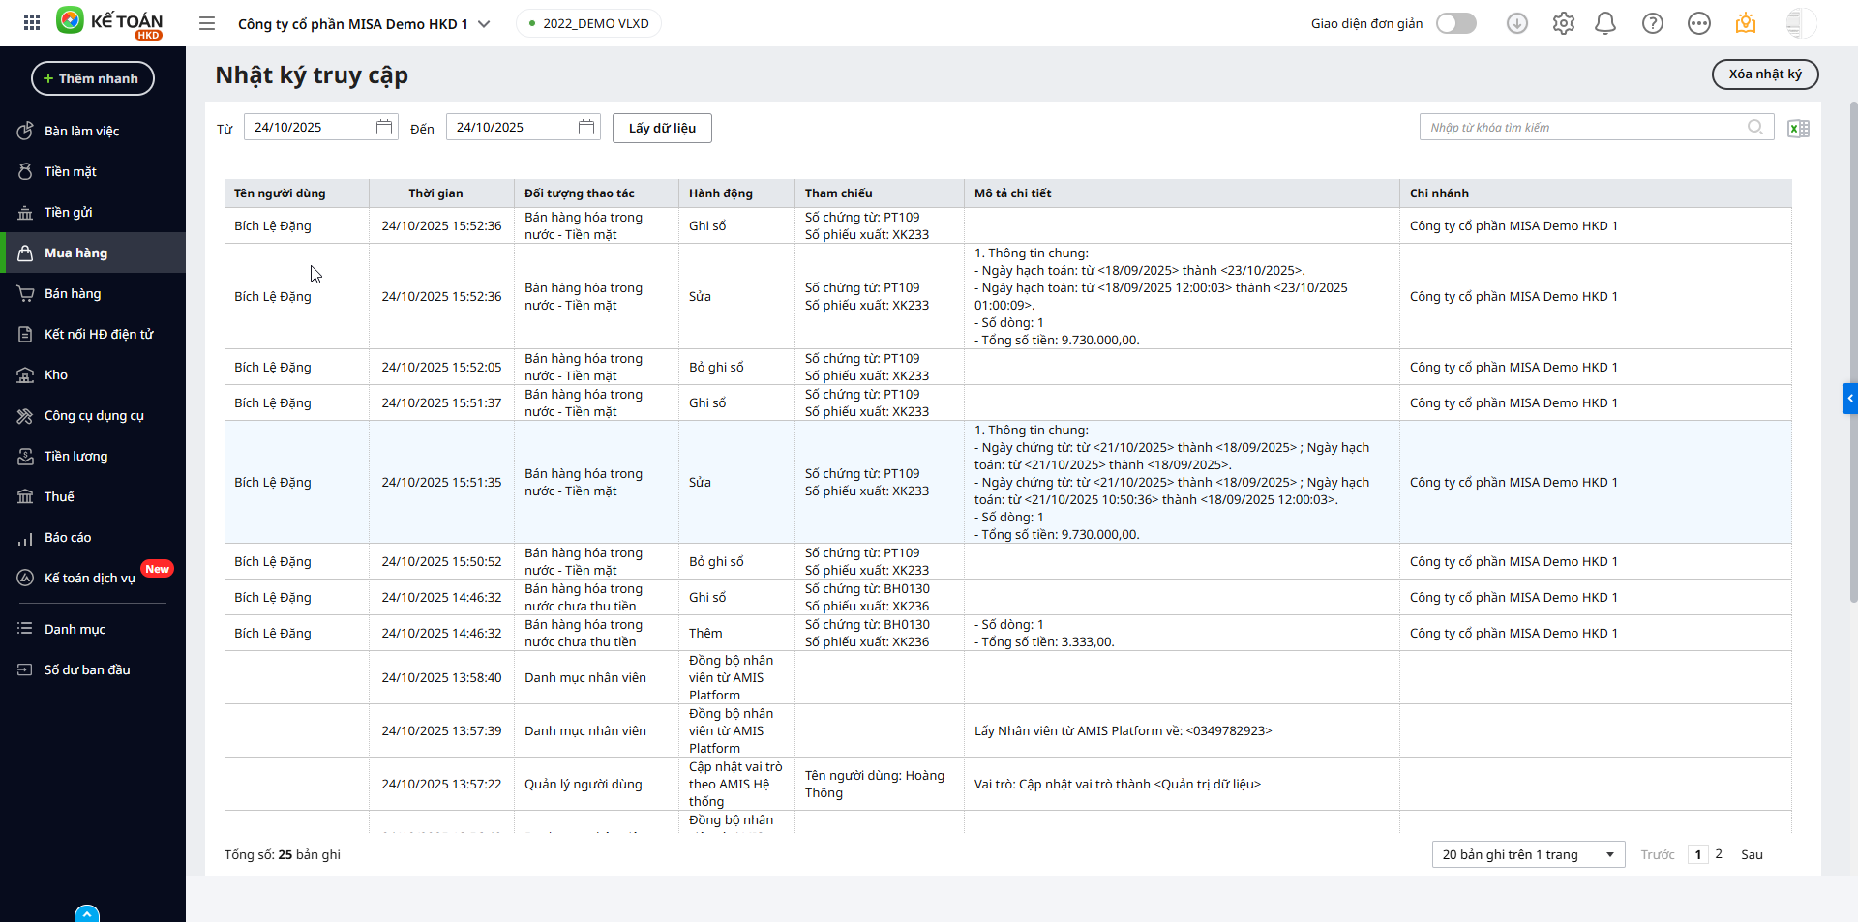1858x922 pixels.
Task: Open the notifications bell
Action: tap(1605, 23)
